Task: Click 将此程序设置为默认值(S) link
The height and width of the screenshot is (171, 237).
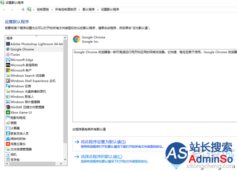Action: (x=103, y=142)
